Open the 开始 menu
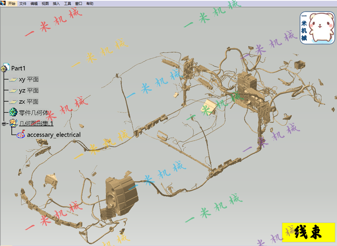This screenshot has width=337, height=246. point(12,3)
